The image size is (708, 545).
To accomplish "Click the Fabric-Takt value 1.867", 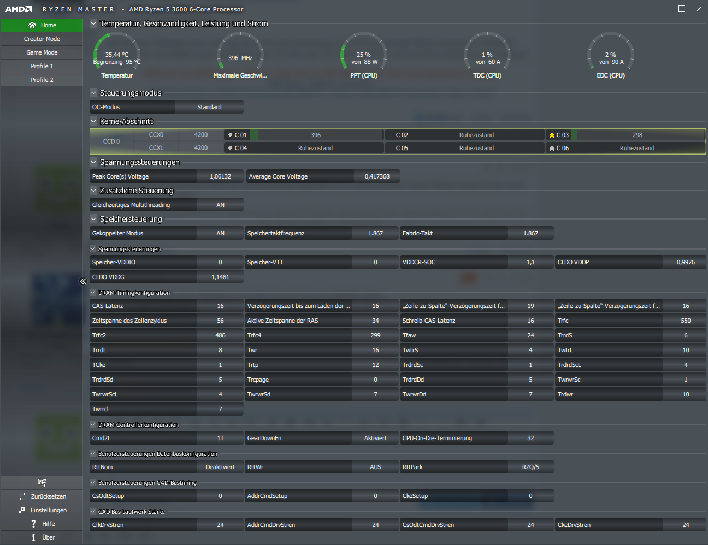I will (530, 233).
